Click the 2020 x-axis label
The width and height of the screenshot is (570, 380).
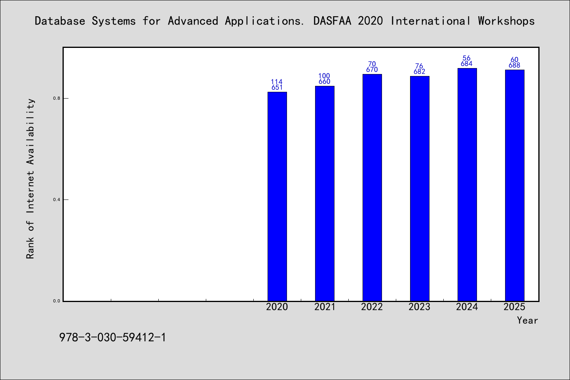point(277,307)
